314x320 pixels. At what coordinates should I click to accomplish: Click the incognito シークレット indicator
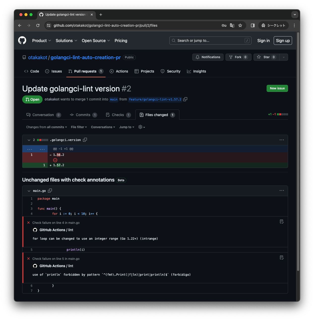(x=273, y=25)
